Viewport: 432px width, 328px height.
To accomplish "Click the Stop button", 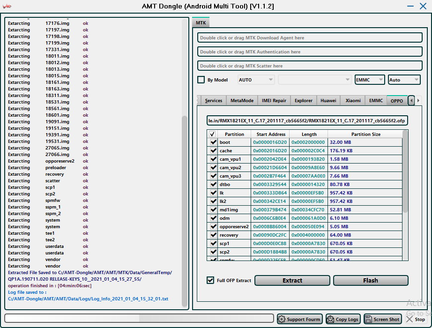I will [417, 319].
